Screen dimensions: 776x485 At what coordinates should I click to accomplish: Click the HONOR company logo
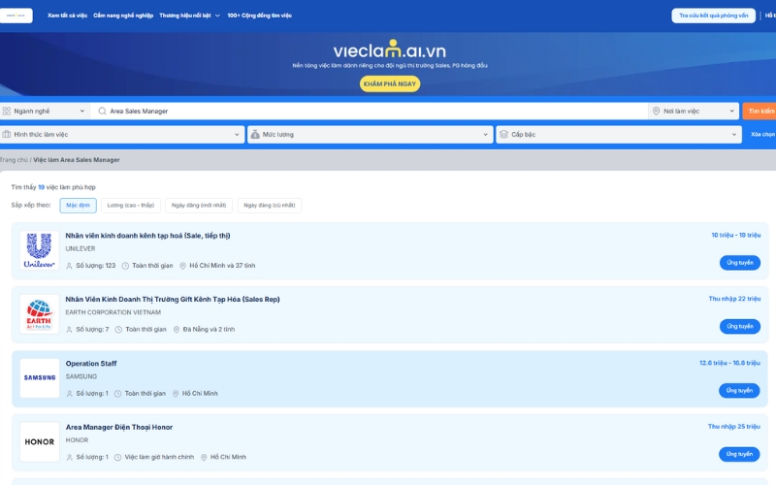click(39, 441)
